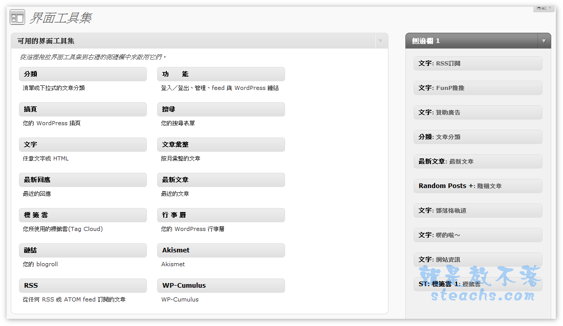Viewport: 563px width, 326px height.
Task: Select the WP-Cumulus widget
Action: pyautogui.click(x=221, y=286)
